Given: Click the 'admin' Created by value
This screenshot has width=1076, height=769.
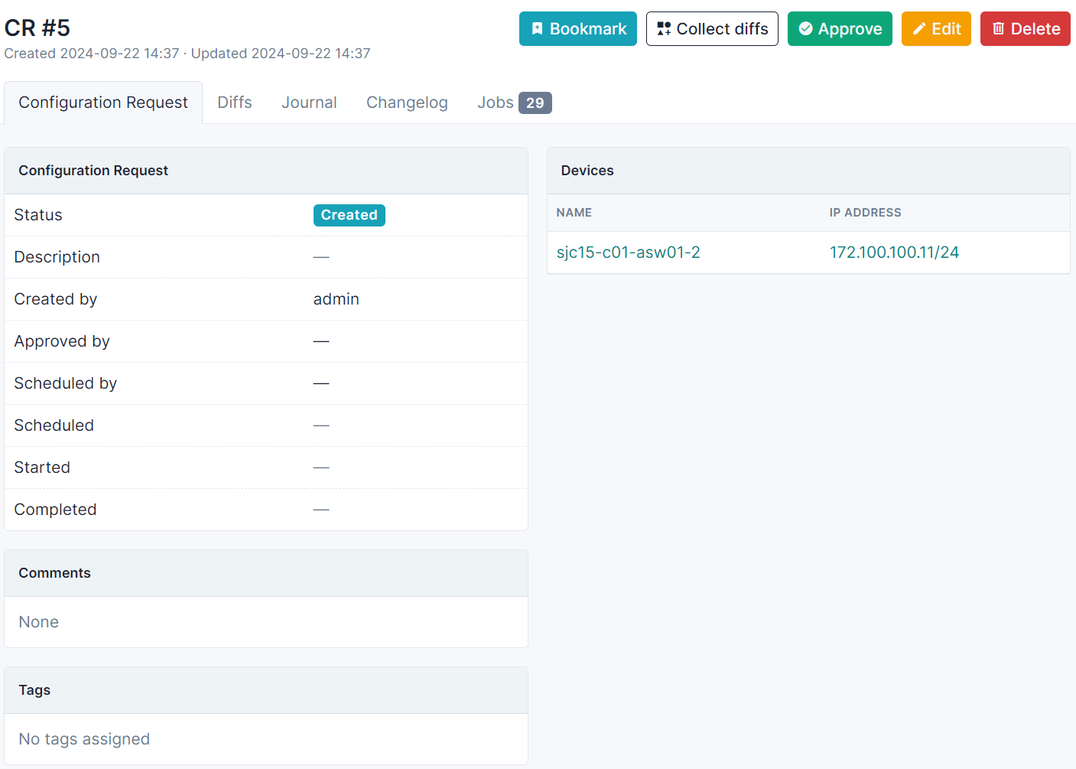Looking at the screenshot, I should (336, 299).
